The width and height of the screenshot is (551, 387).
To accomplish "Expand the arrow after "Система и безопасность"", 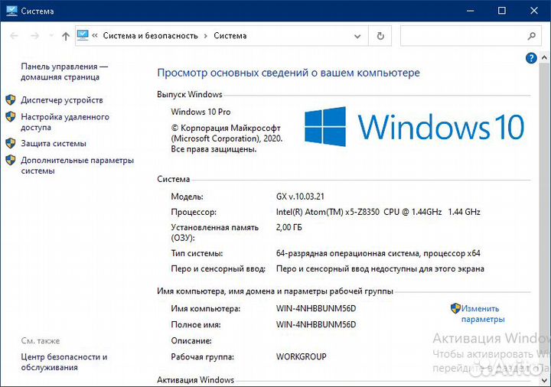I will [x=205, y=35].
